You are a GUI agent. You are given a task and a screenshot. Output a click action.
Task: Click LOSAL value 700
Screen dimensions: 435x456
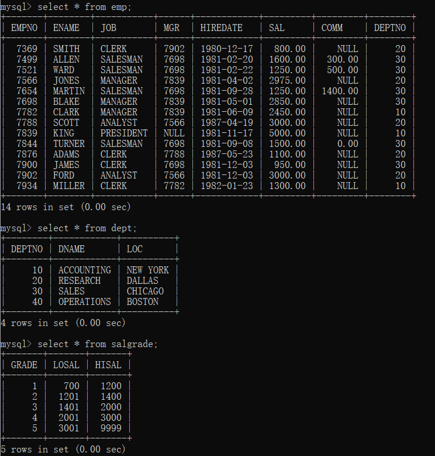(71, 386)
